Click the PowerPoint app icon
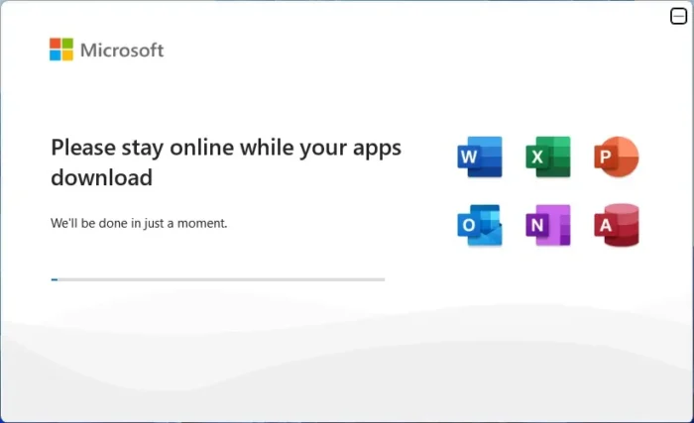 tap(616, 158)
